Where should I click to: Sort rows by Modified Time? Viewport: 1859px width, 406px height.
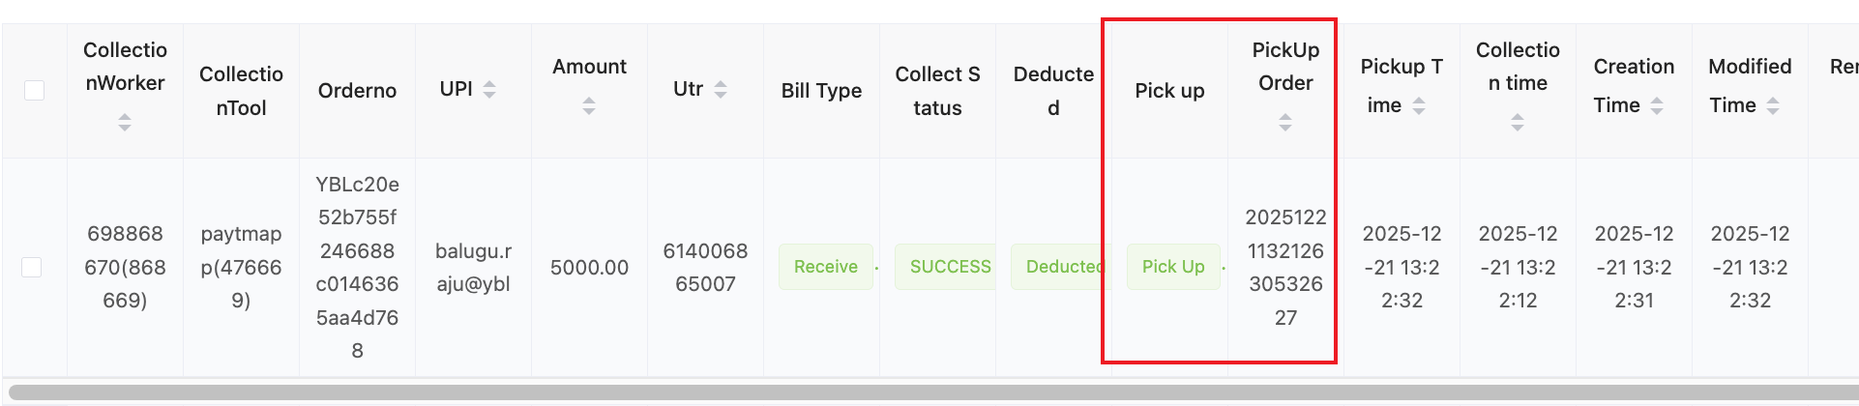tap(1773, 106)
